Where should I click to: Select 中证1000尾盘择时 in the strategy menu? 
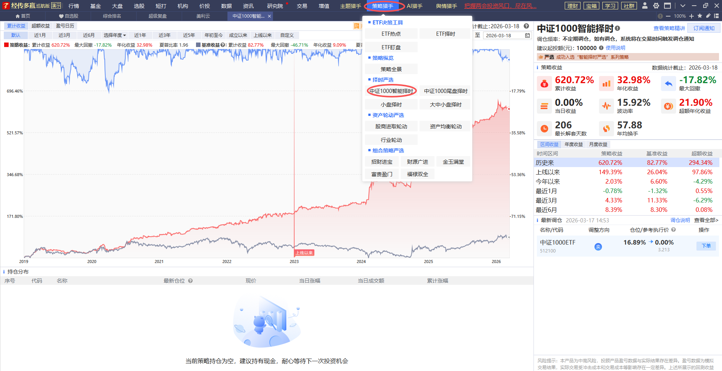(445, 91)
